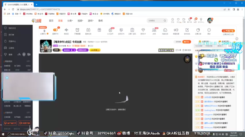Open the diamond room VIP icon
This screenshot has width=245, height=137.
[143, 30]
